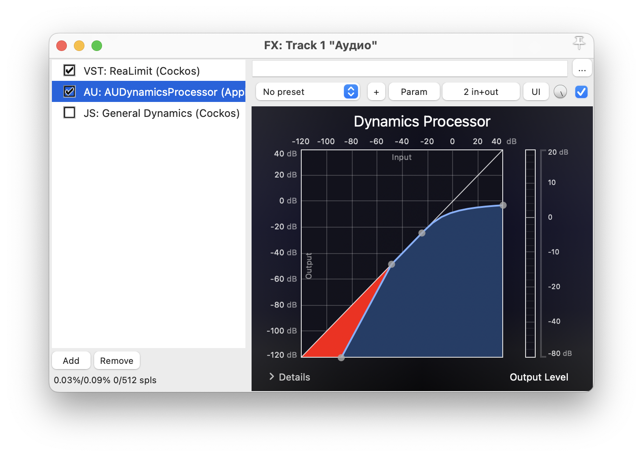Click the headroom point at curve's right end
The image size is (643, 457).
(x=503, y=205)
